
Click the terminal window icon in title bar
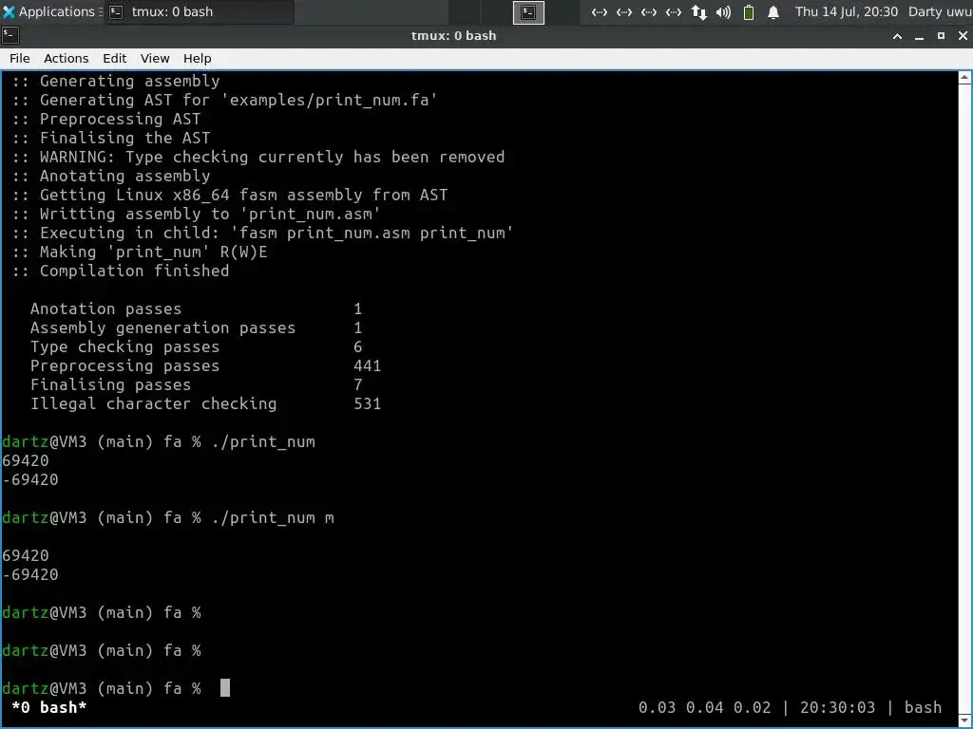(x=10, y=36)
